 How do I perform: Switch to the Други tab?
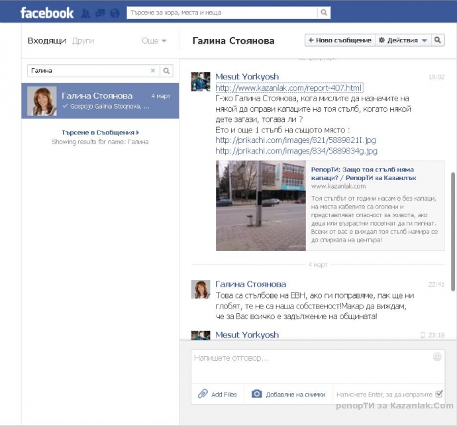83,41
